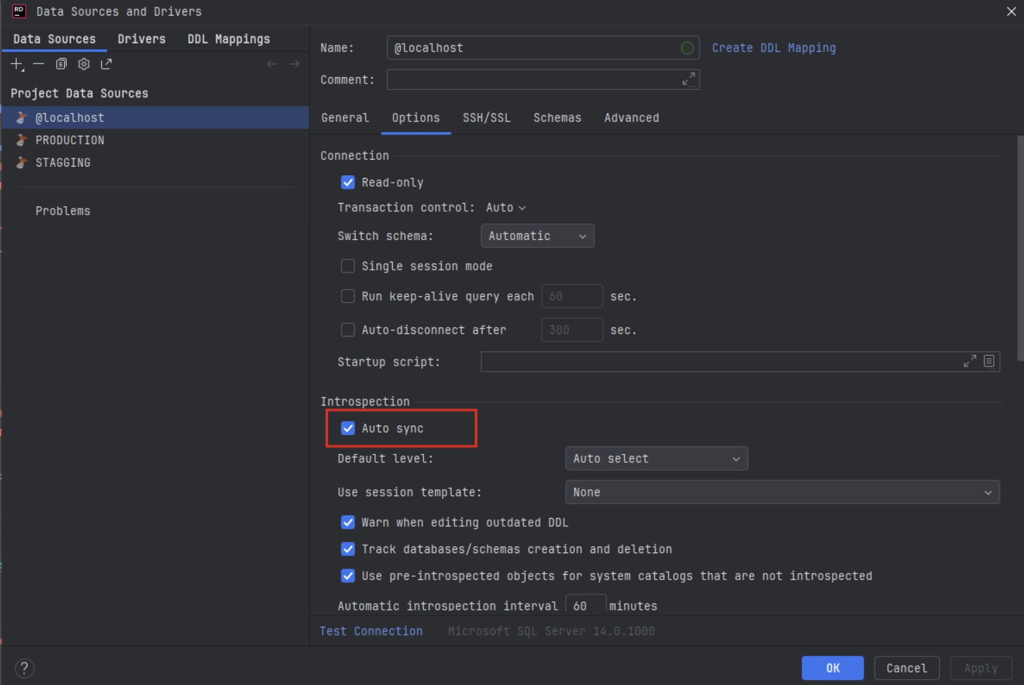
Task: Click the PRODUCTION data source icon
Action: [22, 140]
